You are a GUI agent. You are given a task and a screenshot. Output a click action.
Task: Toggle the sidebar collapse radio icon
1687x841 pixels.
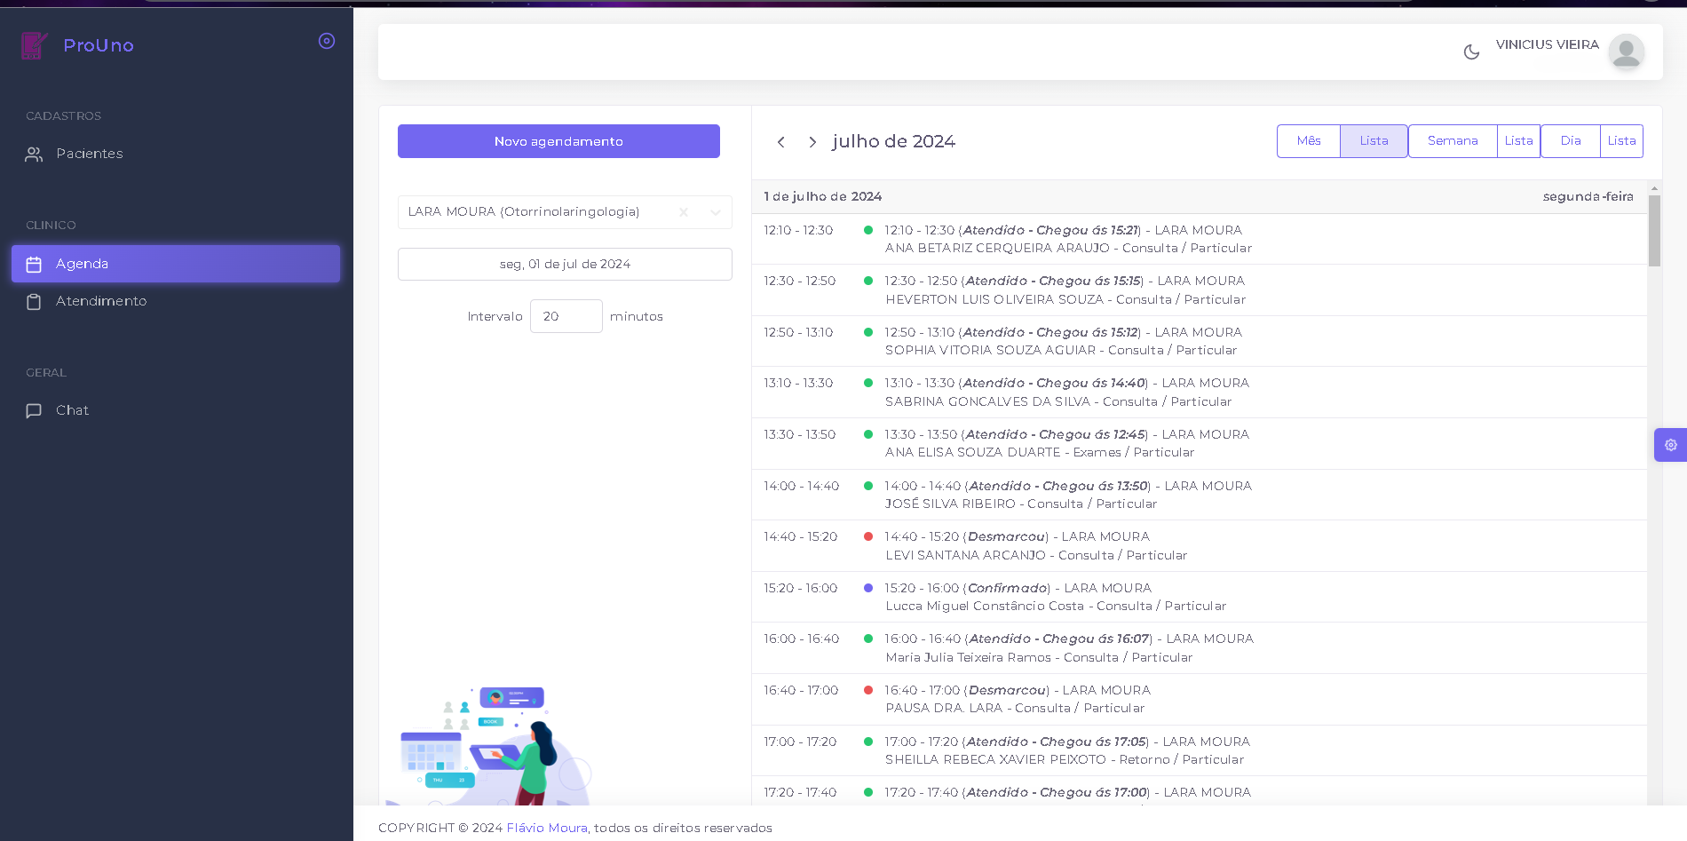[327, 41]
